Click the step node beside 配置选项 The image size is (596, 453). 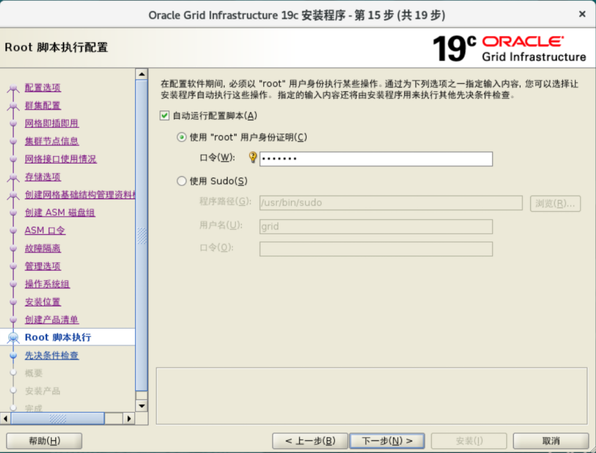[13, 88]
